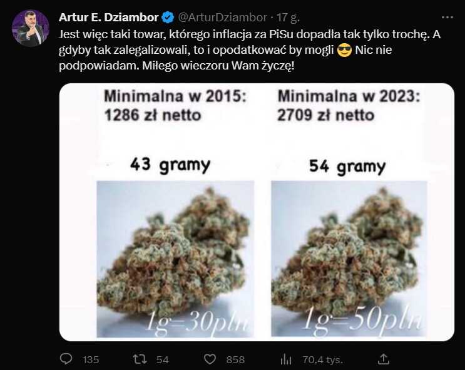This screenshot has width=465, height=370.
Task: Click the 135 replies count
Action: pos(91,359)
